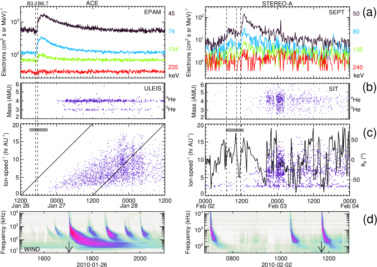This screenshot has height=267, width=377.
Task: Click the gray bar above the left scatter plot
Action: tap(38, 130)
